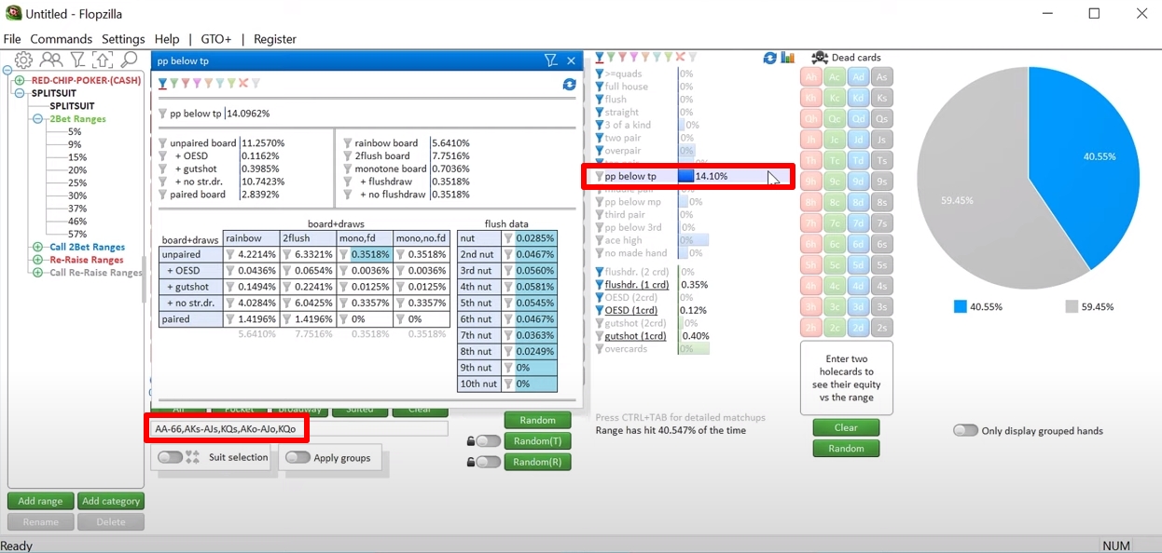Open the Commands menu

[61, 39]
